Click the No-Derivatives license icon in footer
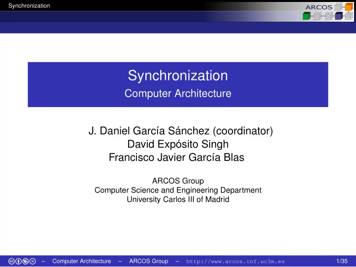 click(x=33, y=262)
